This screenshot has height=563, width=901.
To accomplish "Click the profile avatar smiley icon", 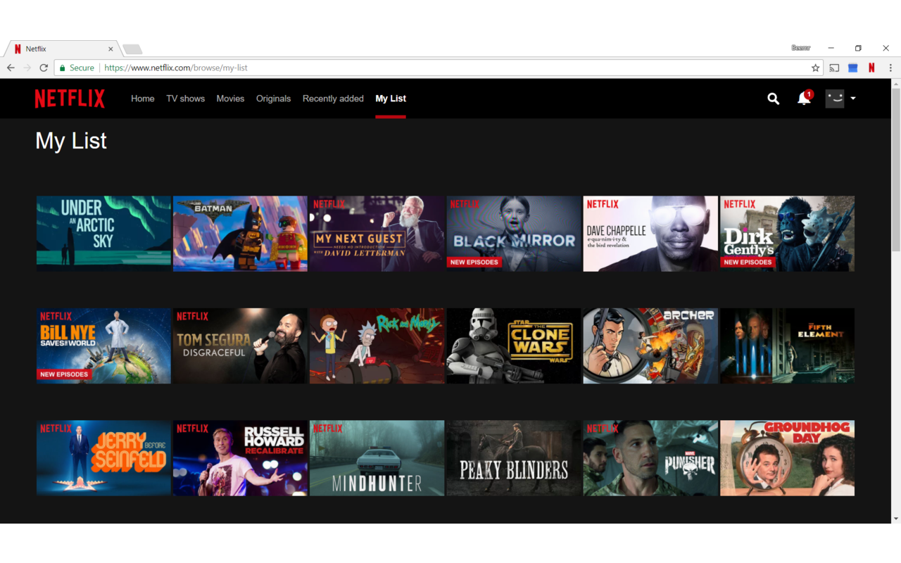I will (835, 99).
